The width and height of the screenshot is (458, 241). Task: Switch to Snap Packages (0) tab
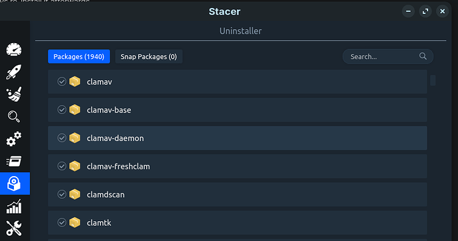pyautogui.click(x=149, y=56)
